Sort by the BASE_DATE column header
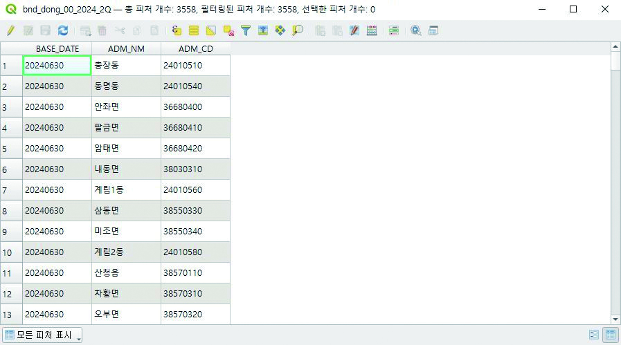The width and height of the screenshot is (621, 345). coord(57,49)
